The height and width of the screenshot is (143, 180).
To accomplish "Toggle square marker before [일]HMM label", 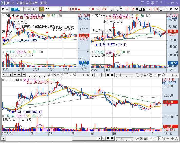I will [3, 80].
